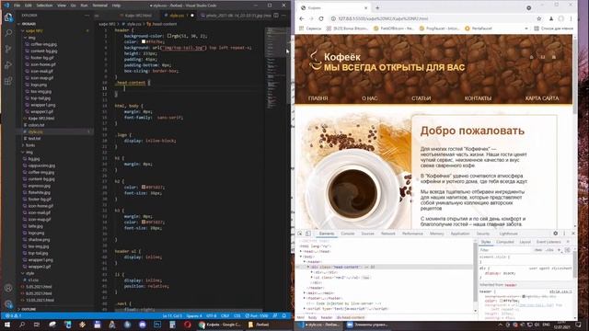The image size is (589, 331).
Task: Switch to Network tab in DevTools
Action: point(388,234)
